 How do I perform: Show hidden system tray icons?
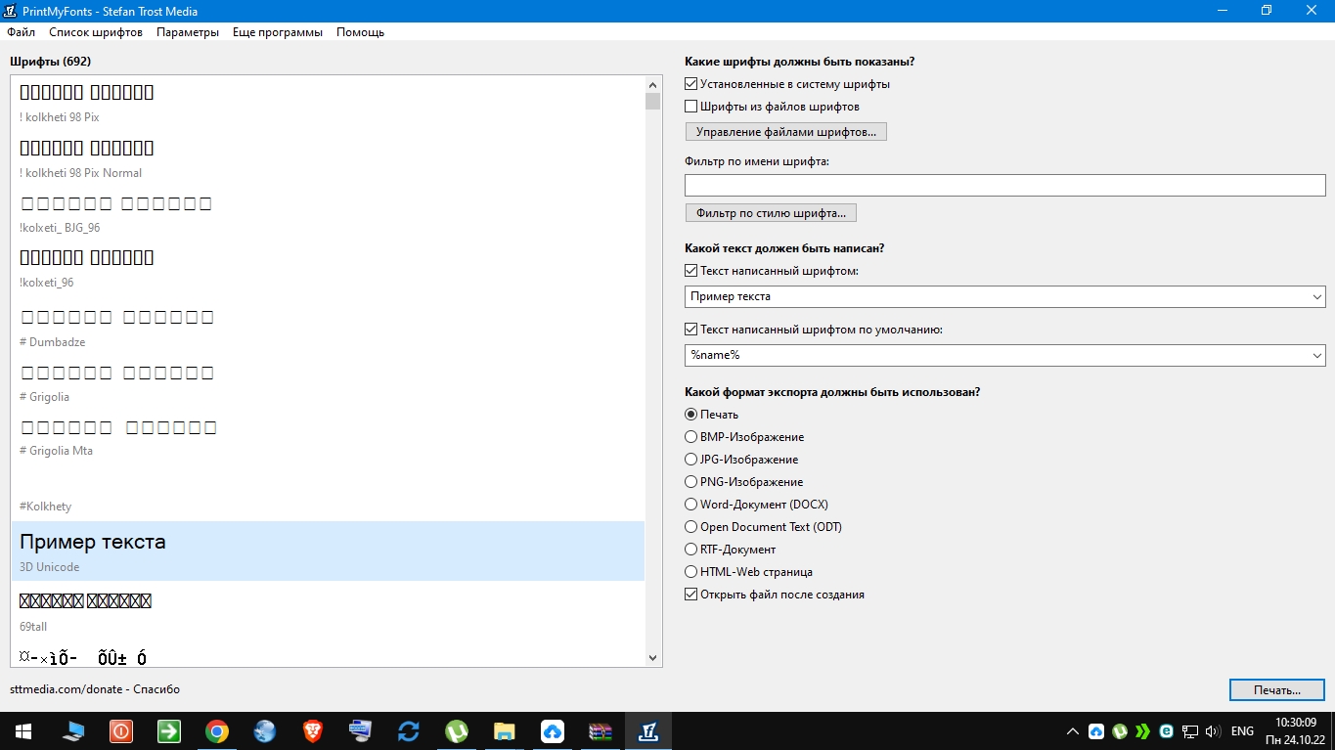click(x=1073, y=731)
